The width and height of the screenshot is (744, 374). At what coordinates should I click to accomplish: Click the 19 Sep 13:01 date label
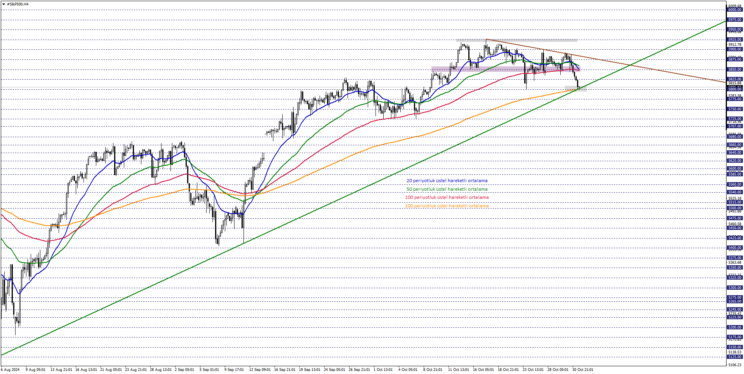(310, 370)
